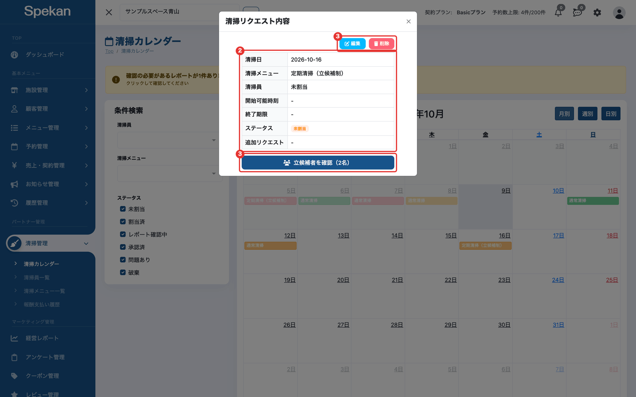636x397 pixels.
Task: Click the 経営レポート chart icon
Action: click(x=14, y=338)
